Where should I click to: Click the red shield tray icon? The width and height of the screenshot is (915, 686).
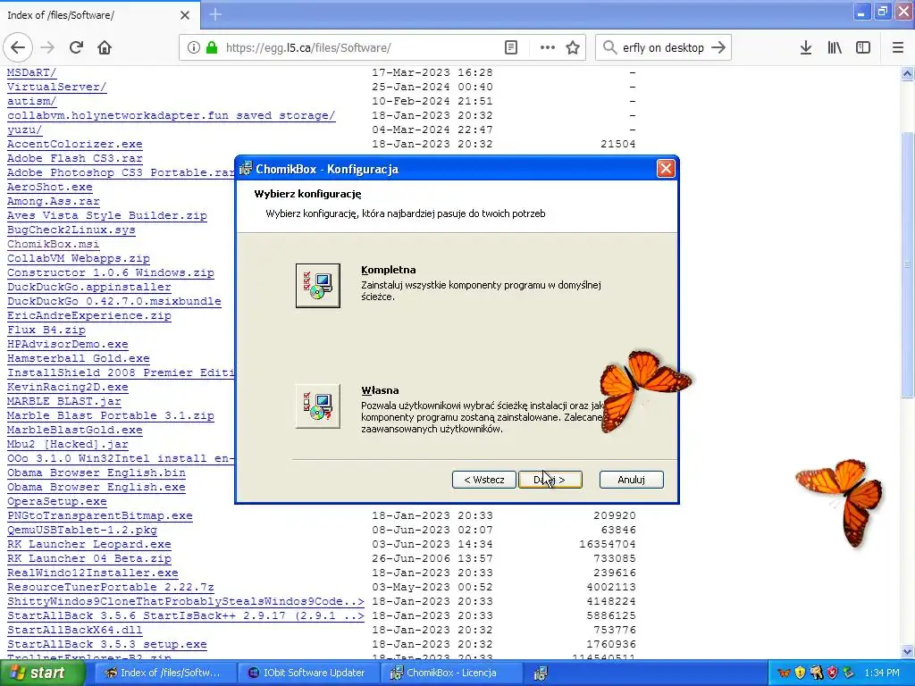(833, 673)
